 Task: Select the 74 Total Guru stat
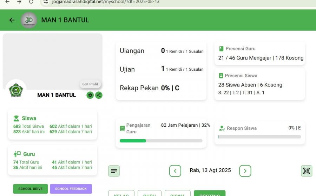[x=26, y=162]
